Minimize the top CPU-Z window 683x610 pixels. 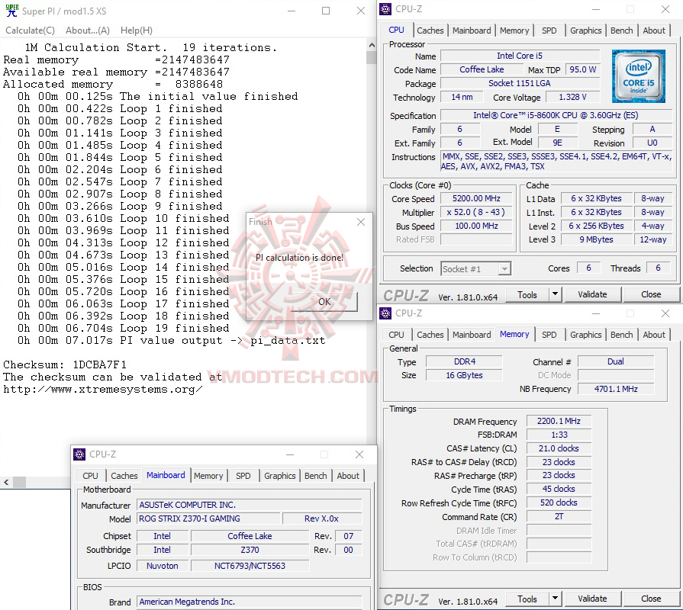point(596,9)
